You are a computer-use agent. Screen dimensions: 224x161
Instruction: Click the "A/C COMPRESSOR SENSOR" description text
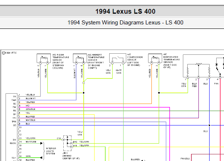pos(135,60)
